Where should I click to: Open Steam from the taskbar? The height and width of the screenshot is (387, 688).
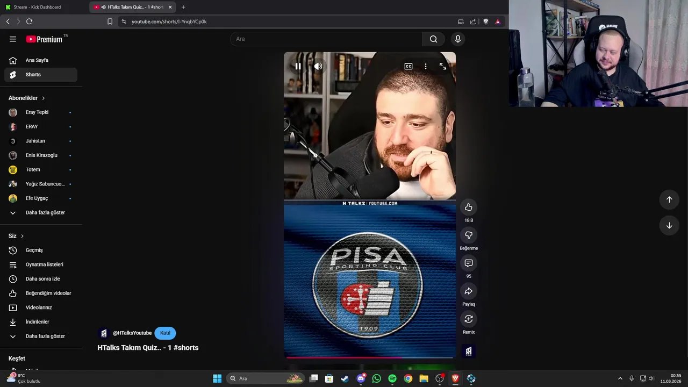pyautogui.click(x=345, y=378)
